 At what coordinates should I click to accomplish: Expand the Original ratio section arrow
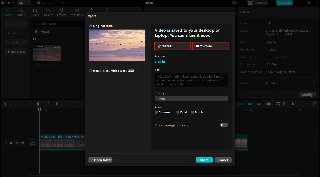tap(115, 26)
